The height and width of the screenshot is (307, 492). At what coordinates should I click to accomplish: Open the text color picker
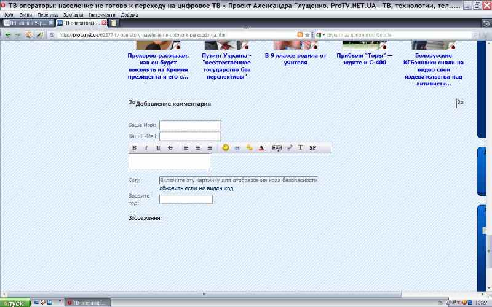(261, 148)
